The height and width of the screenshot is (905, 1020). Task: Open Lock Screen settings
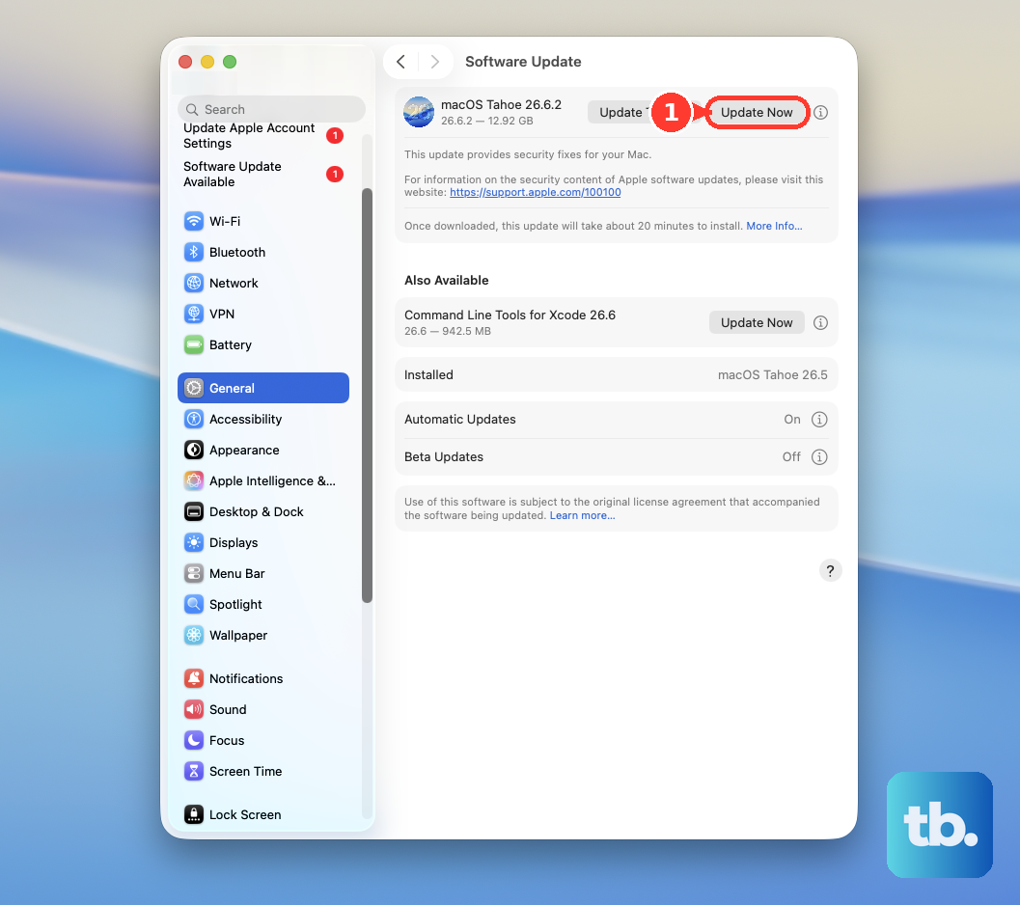[262, 814]
